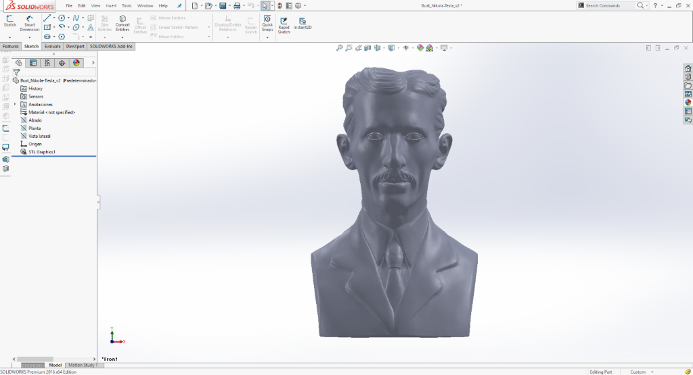Screen dimensions: 693x375
Task: Open the SOLIDWORKS Add-Ins tab
Action: tap(111, 46)
